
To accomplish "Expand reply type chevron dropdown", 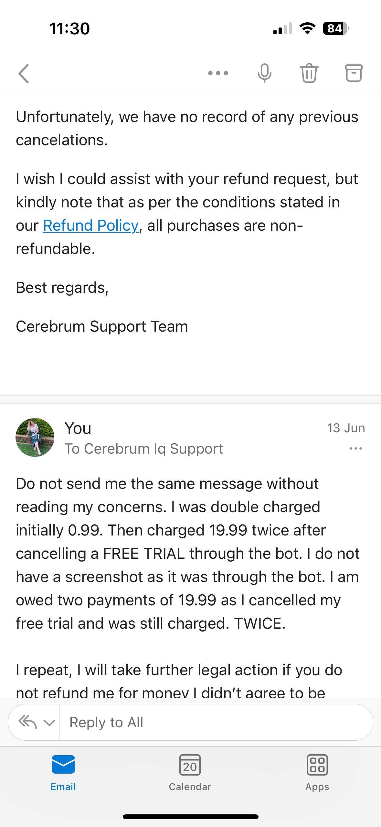I will (49, 722).
